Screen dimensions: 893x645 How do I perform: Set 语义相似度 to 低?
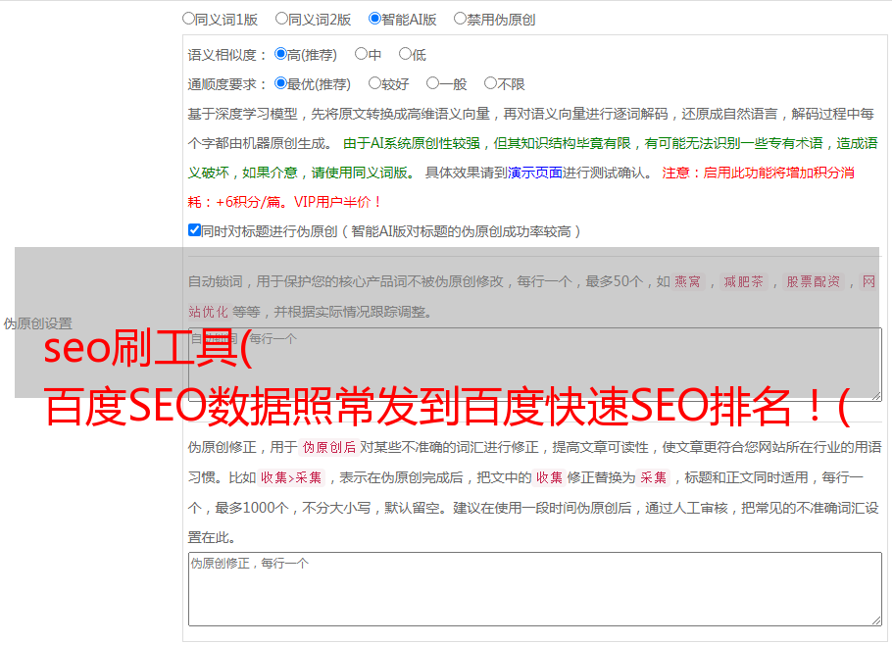coord(405,54)
